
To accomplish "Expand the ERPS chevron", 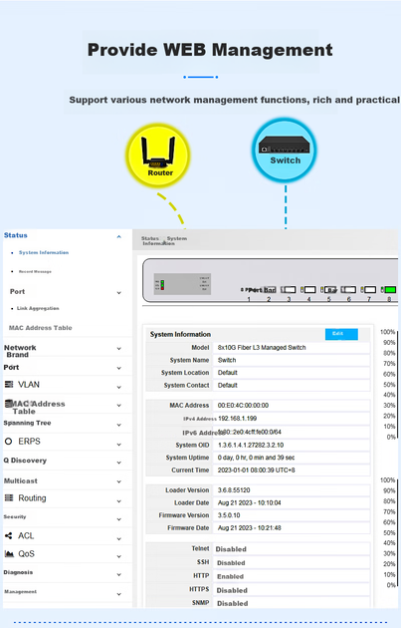I will tap(118, 445).
